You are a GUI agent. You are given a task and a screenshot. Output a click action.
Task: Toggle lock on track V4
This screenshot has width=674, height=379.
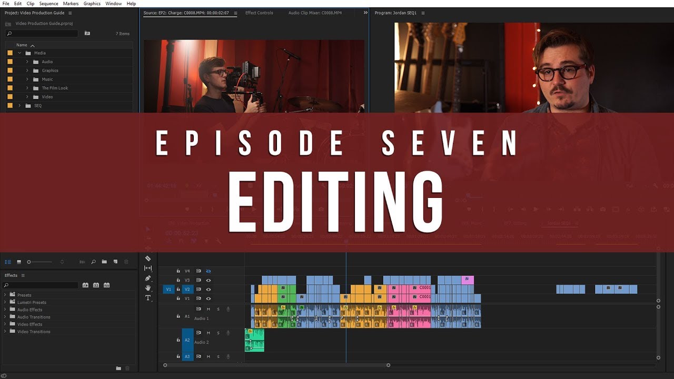[x=178, y=271]
